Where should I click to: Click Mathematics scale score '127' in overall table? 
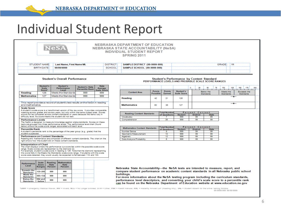click(x=44, y=96)
